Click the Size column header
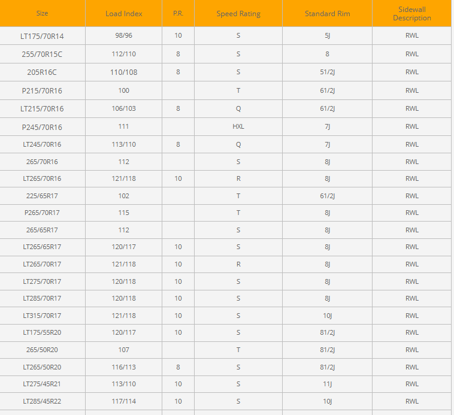 (x=42, y=13)
